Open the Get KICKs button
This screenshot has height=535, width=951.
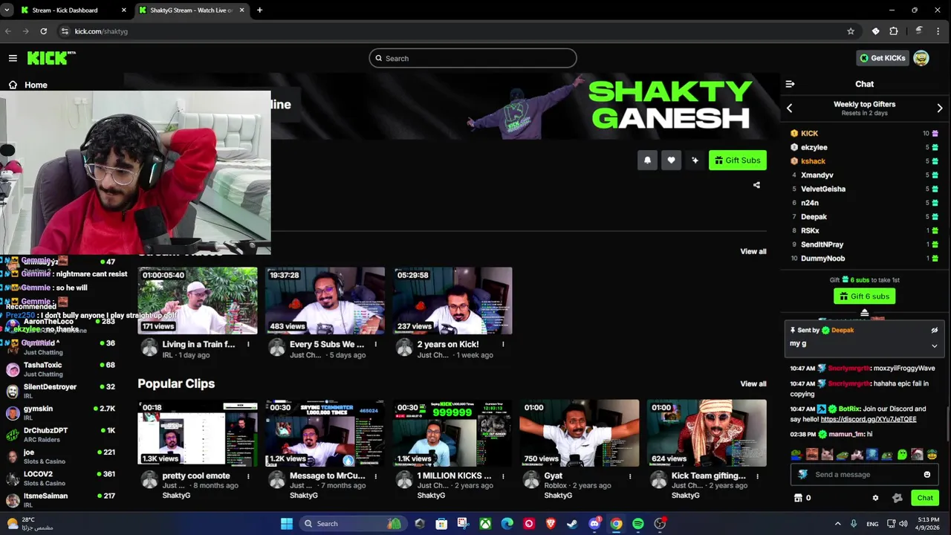(x=883, y=58)
